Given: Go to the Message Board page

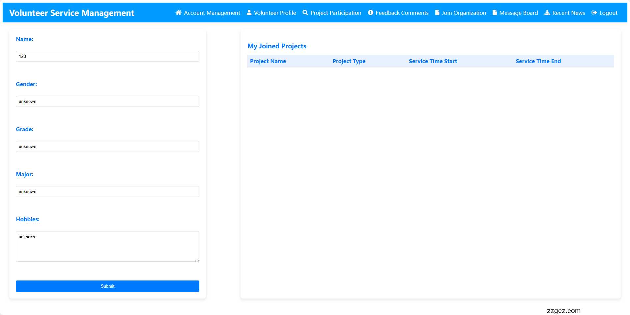Looking at the screenshot, I should click(518, 13).
